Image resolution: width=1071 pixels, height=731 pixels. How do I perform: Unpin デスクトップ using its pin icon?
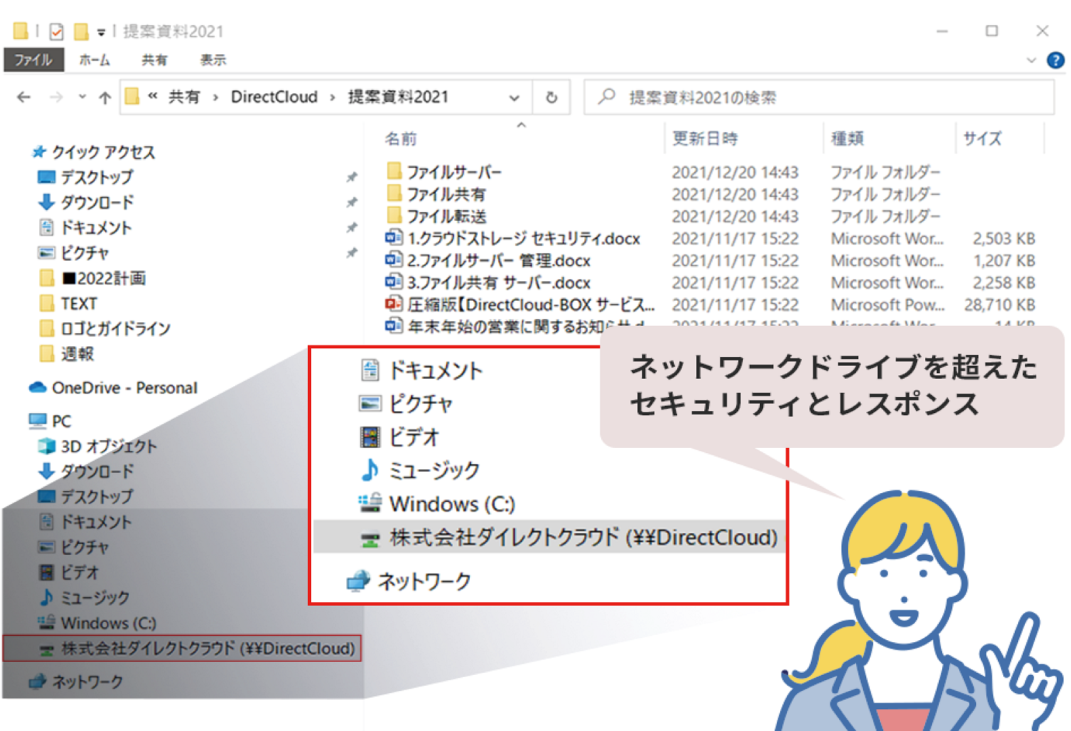pos(352,177)
